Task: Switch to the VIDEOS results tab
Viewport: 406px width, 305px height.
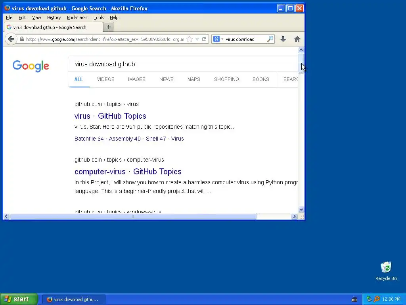Action: [x=105, y=79]
